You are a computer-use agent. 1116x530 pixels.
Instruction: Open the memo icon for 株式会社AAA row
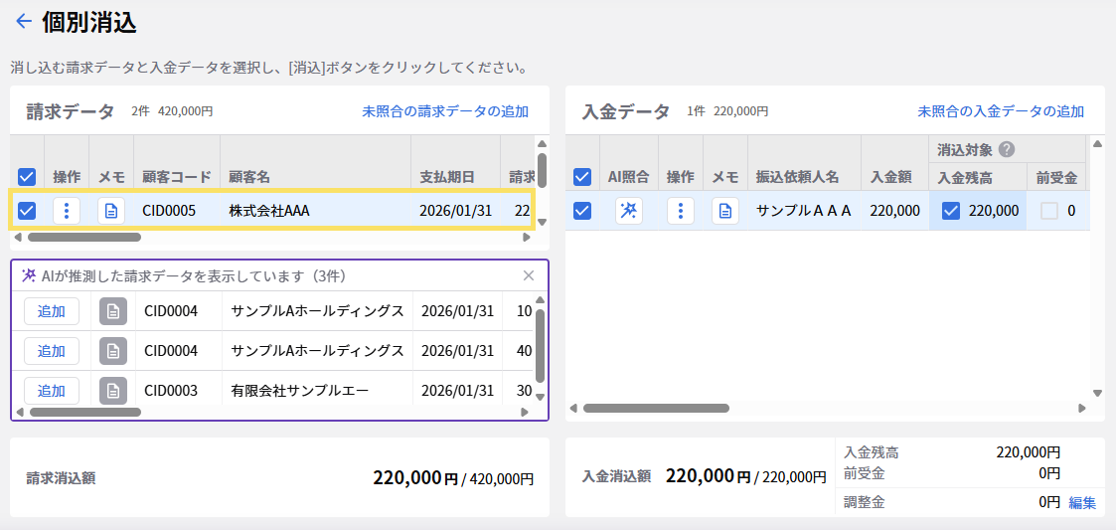(111, 211)
